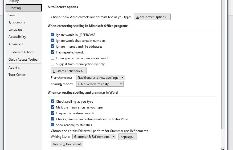
Task: Open the Writing Style dropdown
Action: (x=94, y=137)
